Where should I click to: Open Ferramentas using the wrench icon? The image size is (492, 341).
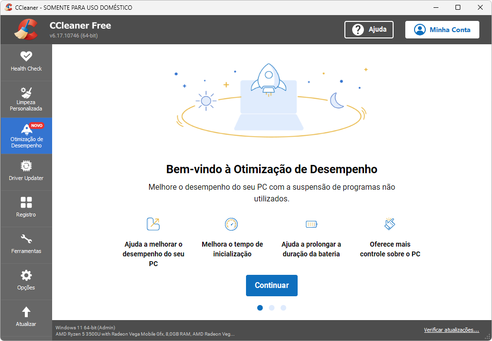coord(26,239)
